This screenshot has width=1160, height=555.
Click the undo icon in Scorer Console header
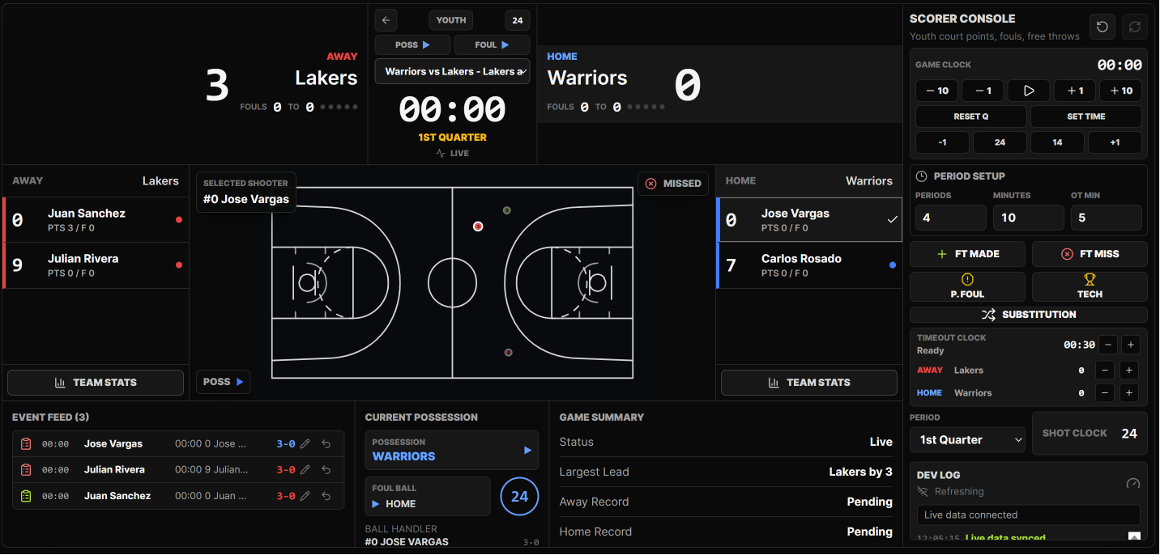1102,27
